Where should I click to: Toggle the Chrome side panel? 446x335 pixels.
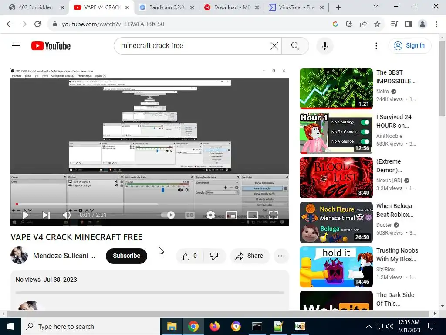409,24
